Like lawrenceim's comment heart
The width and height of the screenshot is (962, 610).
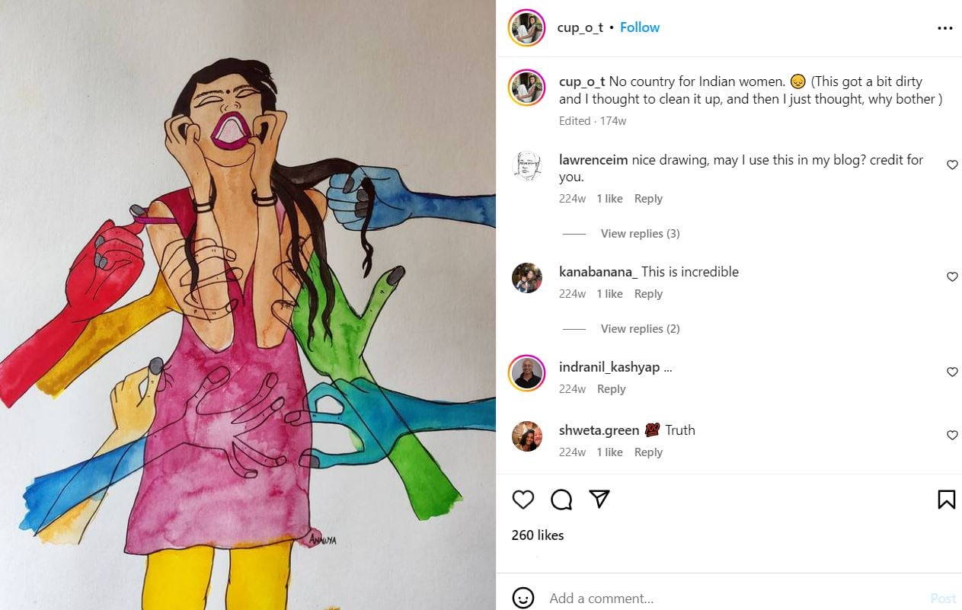coord(952,165)
